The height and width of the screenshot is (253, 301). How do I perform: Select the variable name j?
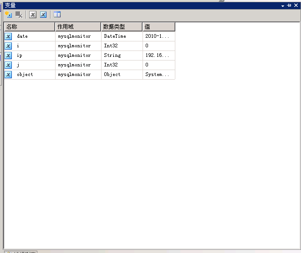[x=18, y=65]
